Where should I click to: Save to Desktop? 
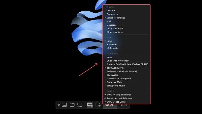click(x=111, y=11)
